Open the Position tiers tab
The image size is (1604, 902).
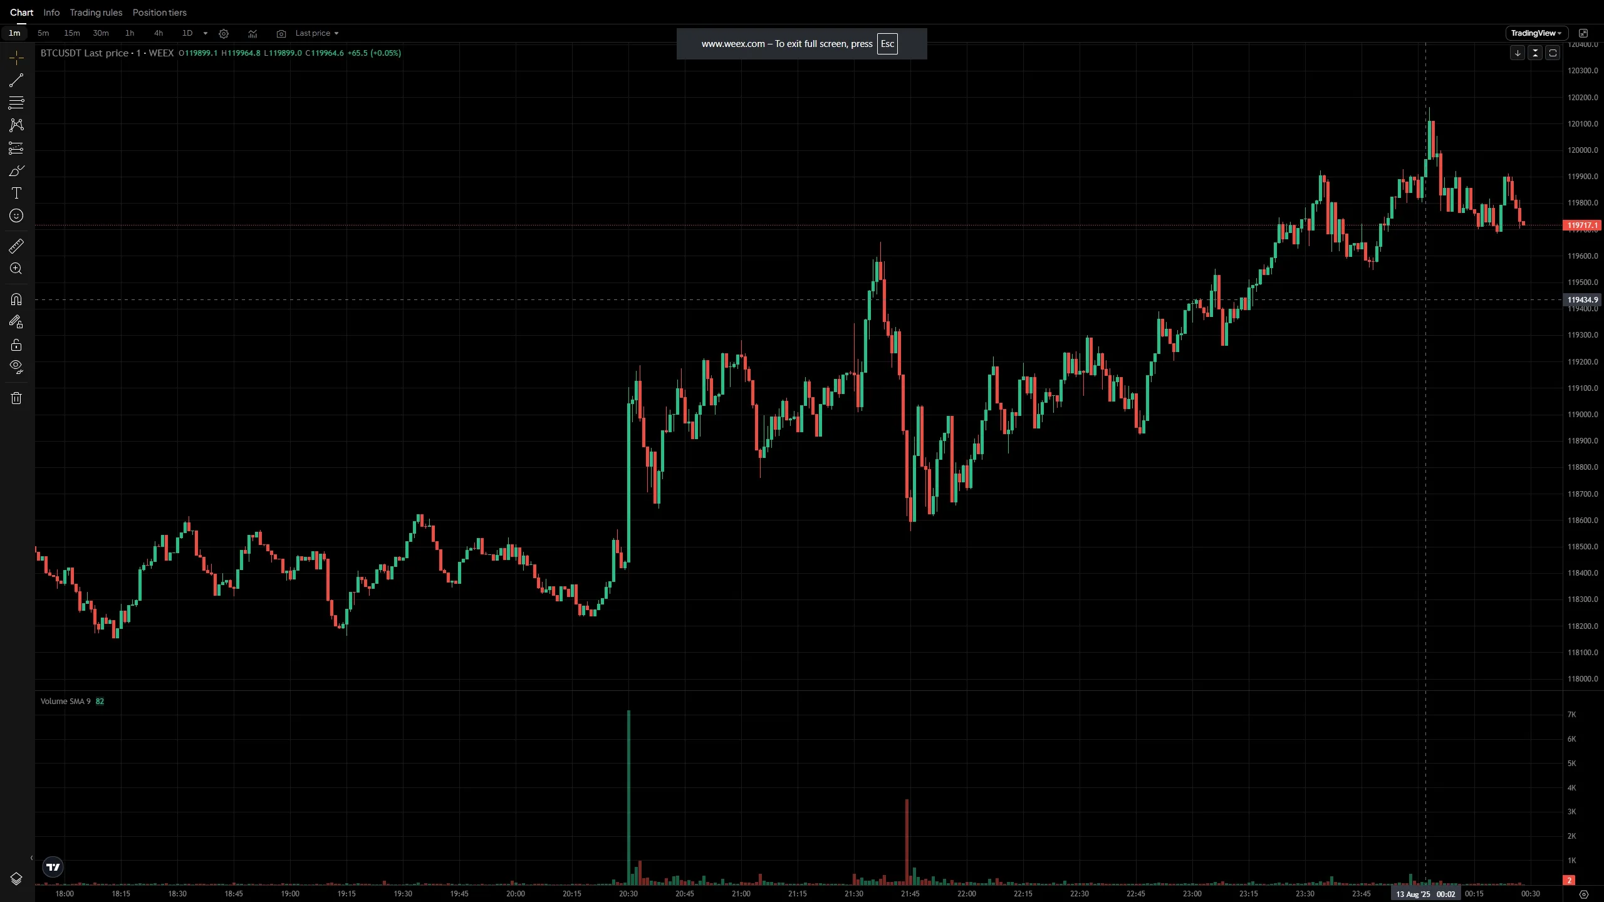pos(159,13)
